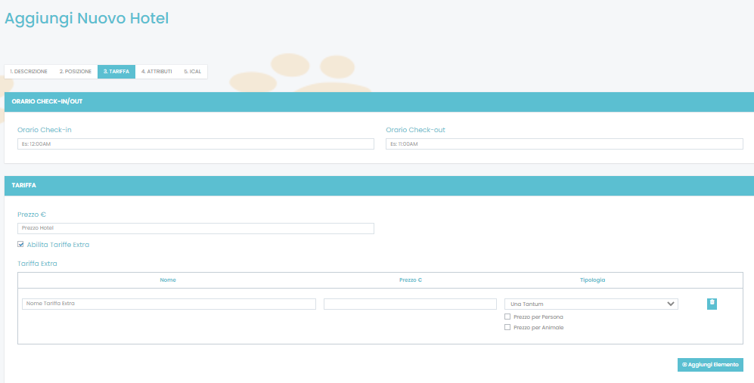
Task: Tick the Prezzo per Animale checkbox
Action: click(507, 327)
